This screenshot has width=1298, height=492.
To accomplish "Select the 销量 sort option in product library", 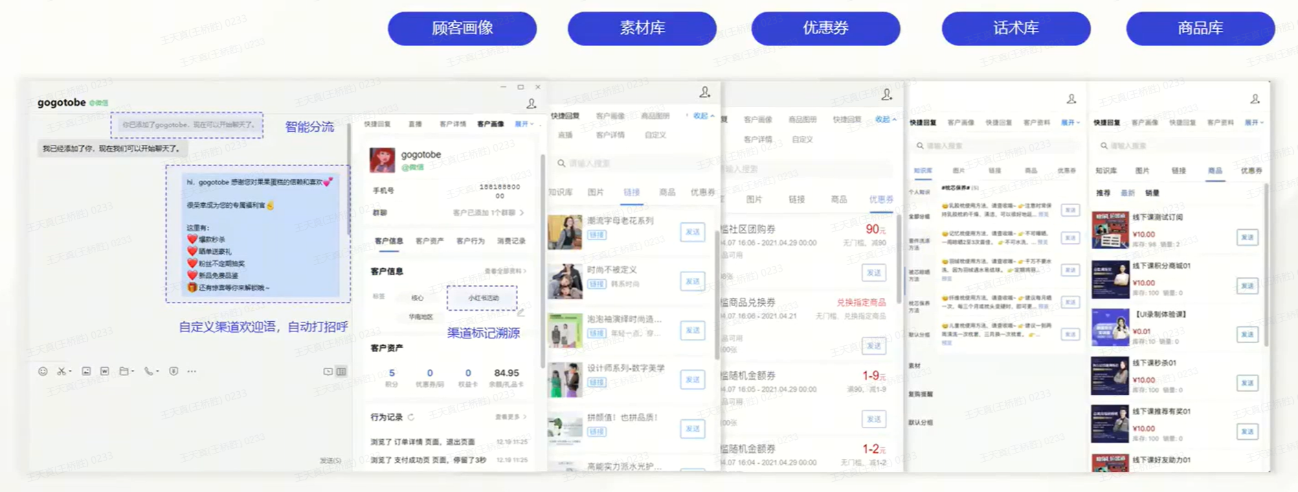I will [x=1152, y=194].
